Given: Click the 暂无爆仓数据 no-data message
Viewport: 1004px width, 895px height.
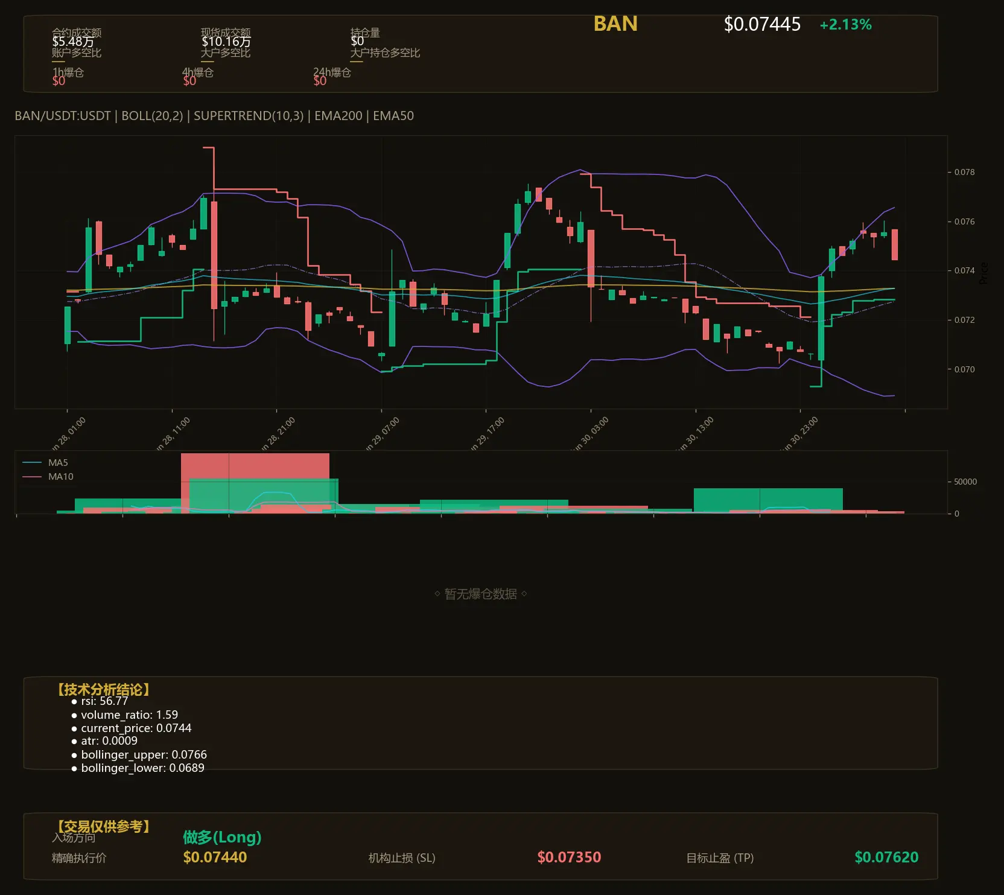Looking at the screenshot, I should [x=481, y=594].
